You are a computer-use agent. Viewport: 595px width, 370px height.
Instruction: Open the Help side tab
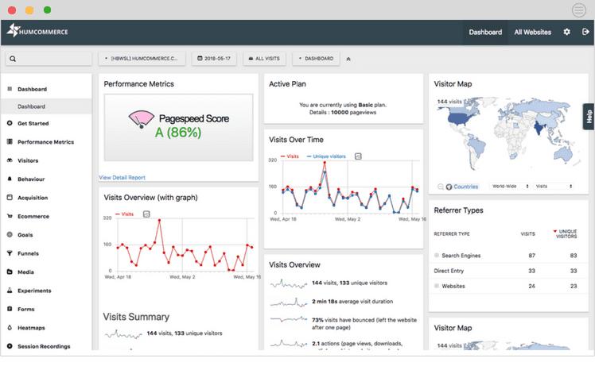click(x=589, y=117)
